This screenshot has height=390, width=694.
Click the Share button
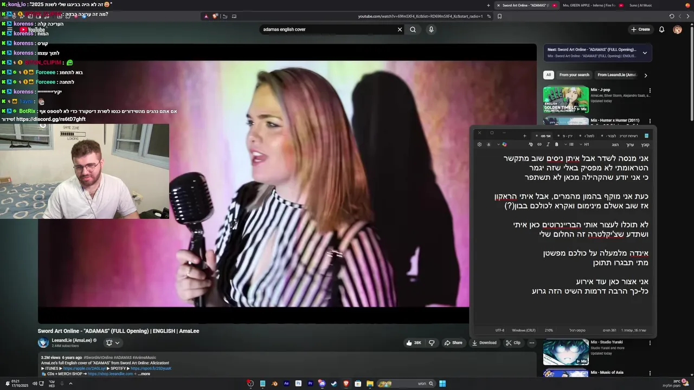[x=453, y=342]
